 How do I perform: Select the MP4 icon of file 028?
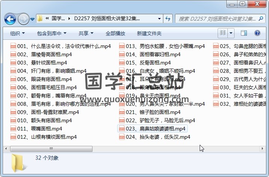[216, 71]
